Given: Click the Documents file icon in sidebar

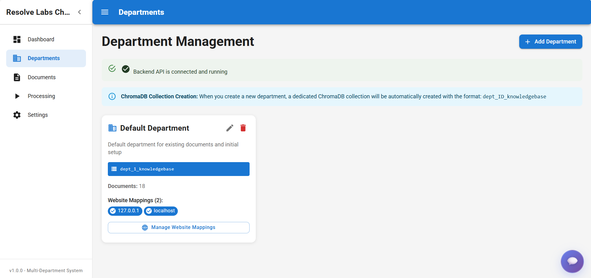Looking at the screenshot, I should [17, 77].
